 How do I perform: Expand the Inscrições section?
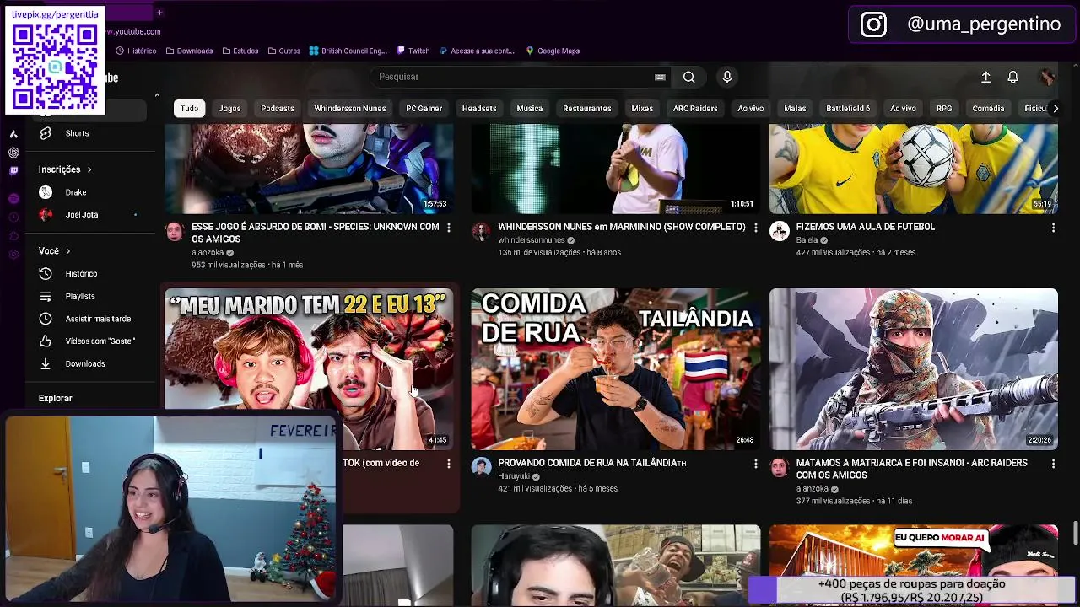click(x=65, y=169)
